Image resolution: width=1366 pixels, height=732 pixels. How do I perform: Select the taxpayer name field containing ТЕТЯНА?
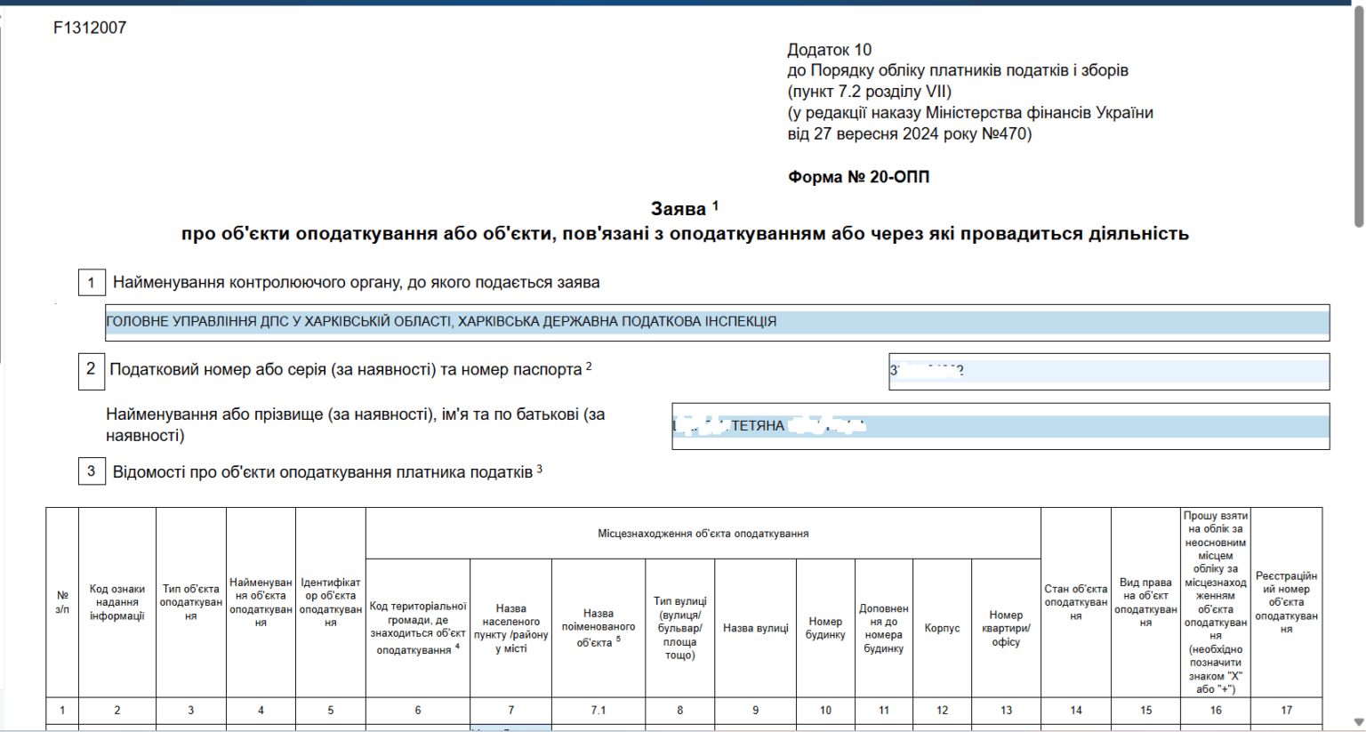(1000, 426)
